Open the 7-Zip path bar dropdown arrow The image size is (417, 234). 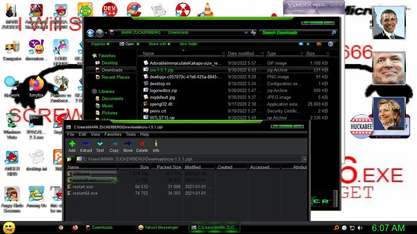click(x=305, y=159)
